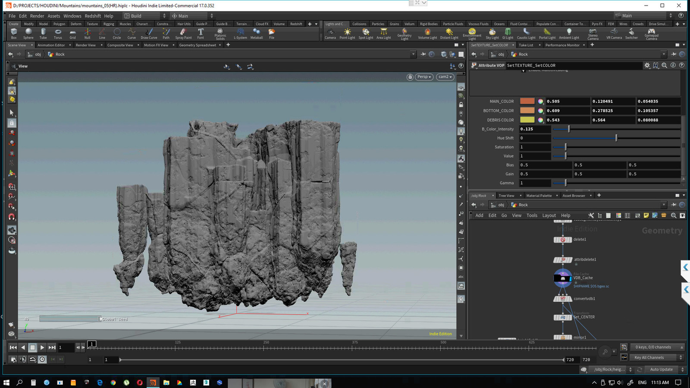Select the Spray Paint tool
This screenshot has height=388, width=690.
(183, 34)
